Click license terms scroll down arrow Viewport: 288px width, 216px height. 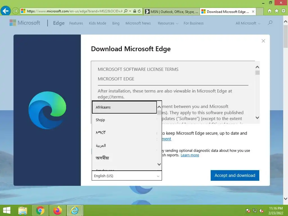[257, 118]
